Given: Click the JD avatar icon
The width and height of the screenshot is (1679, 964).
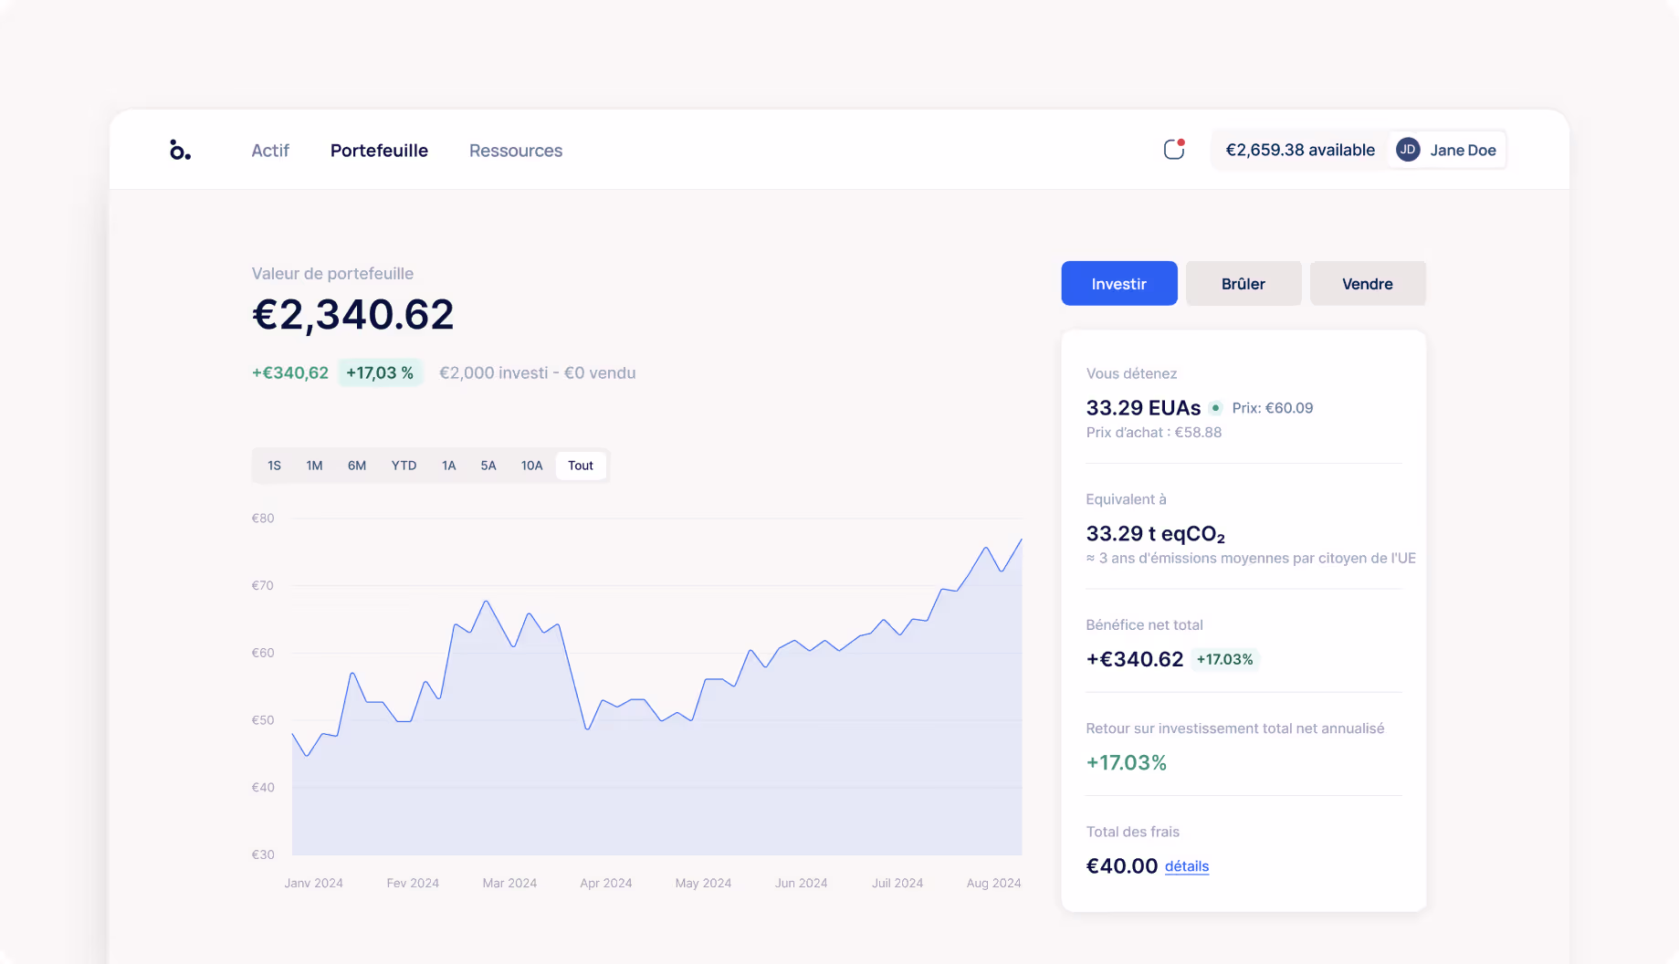Looking at the screenshot, I should click(x=1408, y=150).
